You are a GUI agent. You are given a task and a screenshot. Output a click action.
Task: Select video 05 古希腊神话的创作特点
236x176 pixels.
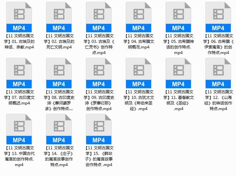pyautogui.click(x=178, y=17)
